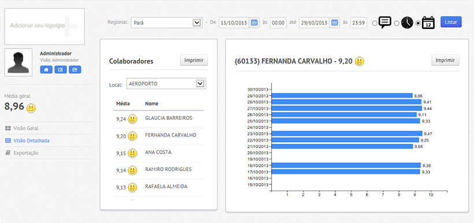Image resolution: width=474 pixels, height=223 pixels.
Task: Open the end date calendar picker
Action: pyautogui.click(x=335, y=23)
